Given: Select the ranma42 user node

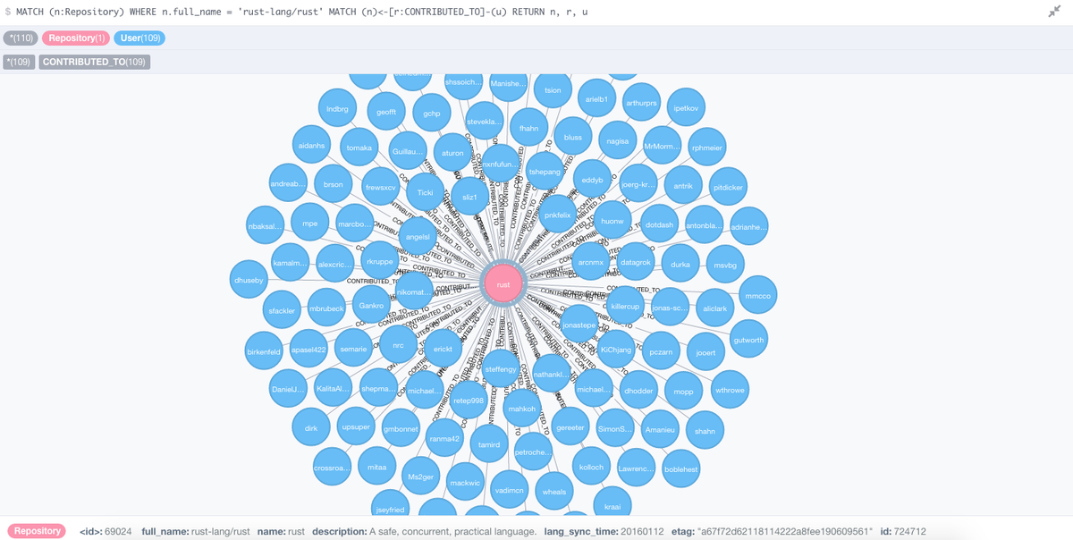Looking at the screenshot, I should point(444,438).
